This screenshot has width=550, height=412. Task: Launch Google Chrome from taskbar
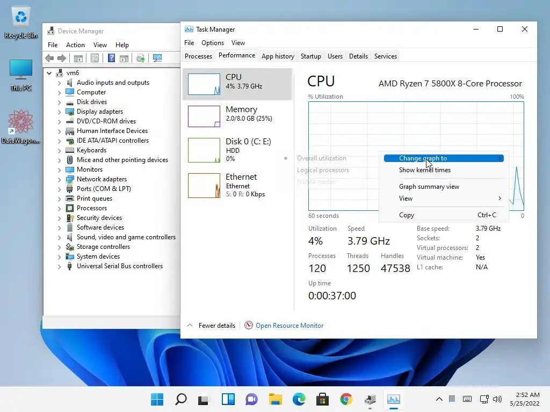(x=346, y=399)
